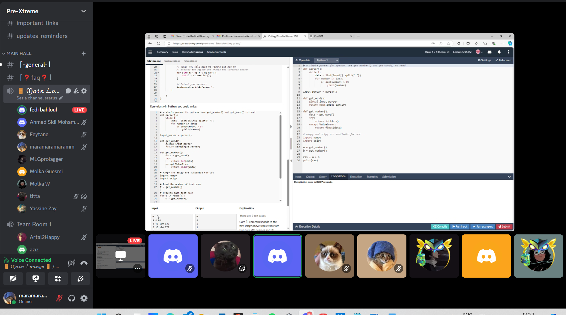566x315 pixels.
Task: Disconnect from voice channel
Action: [84, 263]
